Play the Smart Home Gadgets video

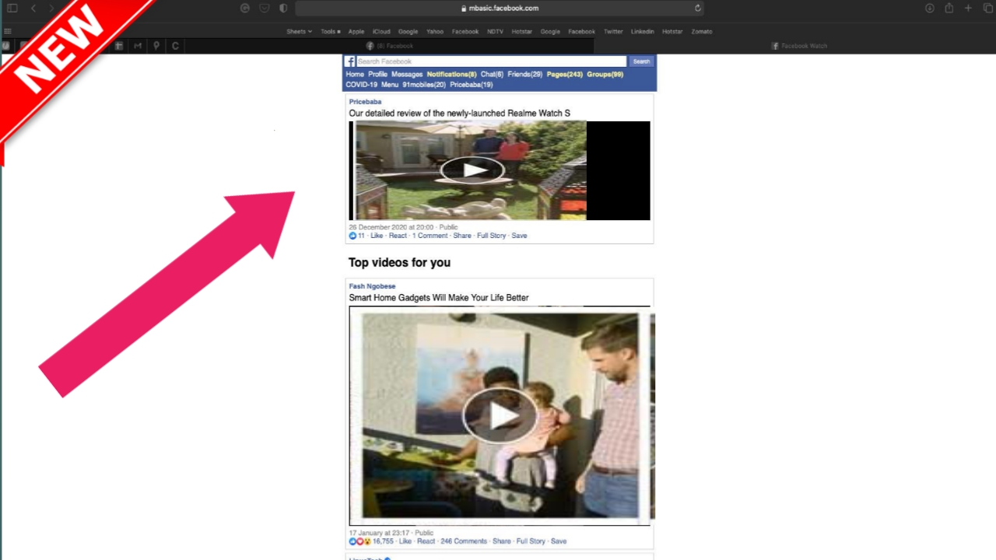point(500,415)
